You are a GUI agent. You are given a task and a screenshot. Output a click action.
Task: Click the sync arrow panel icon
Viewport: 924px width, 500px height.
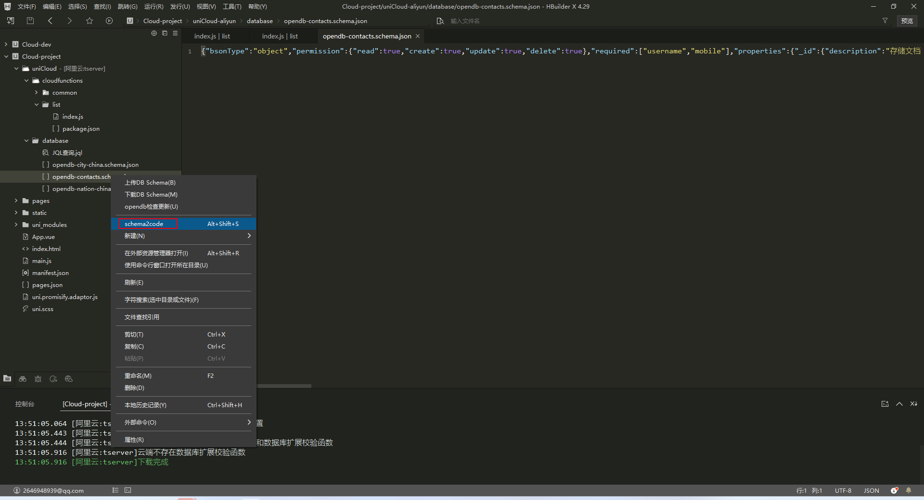pos(53,379)
